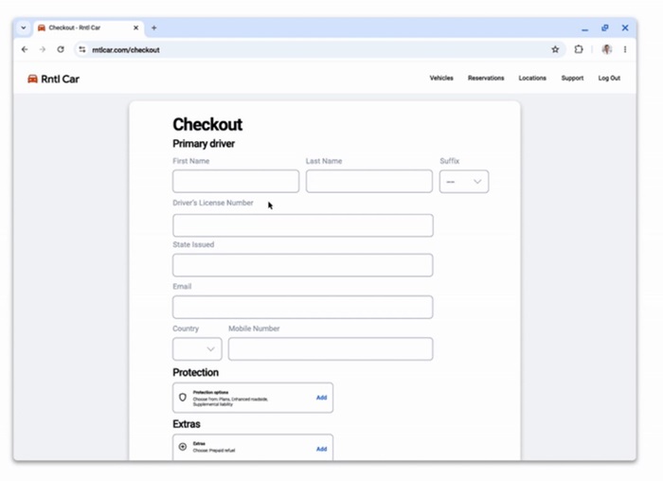The height and width of the screenshot is (481, 663).
Task: Click the Primary driver heading
Action: [x=204, y=144]
